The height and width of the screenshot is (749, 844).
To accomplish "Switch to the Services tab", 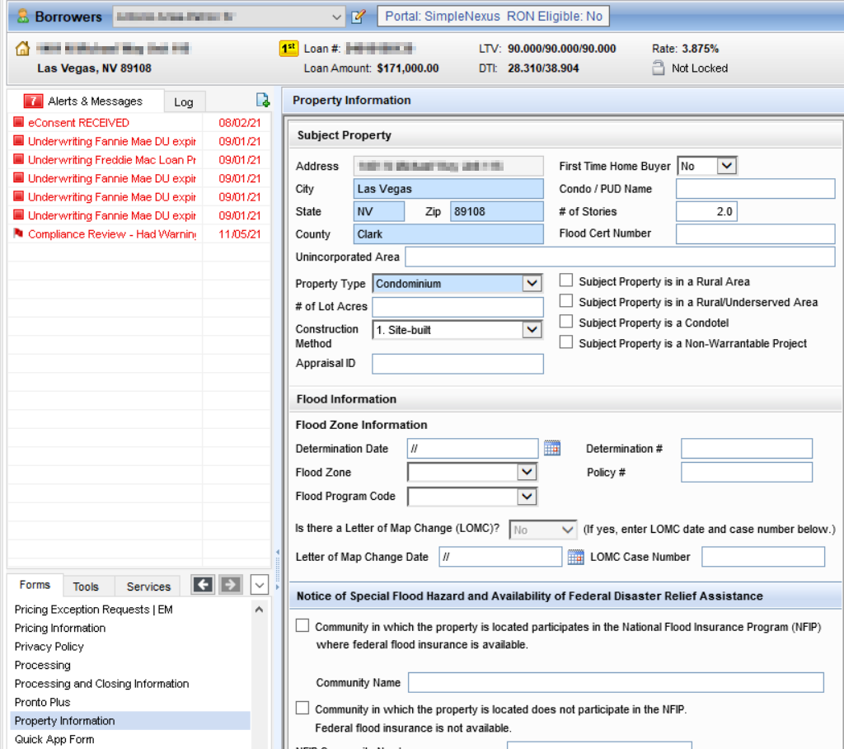I will (148, 586).
